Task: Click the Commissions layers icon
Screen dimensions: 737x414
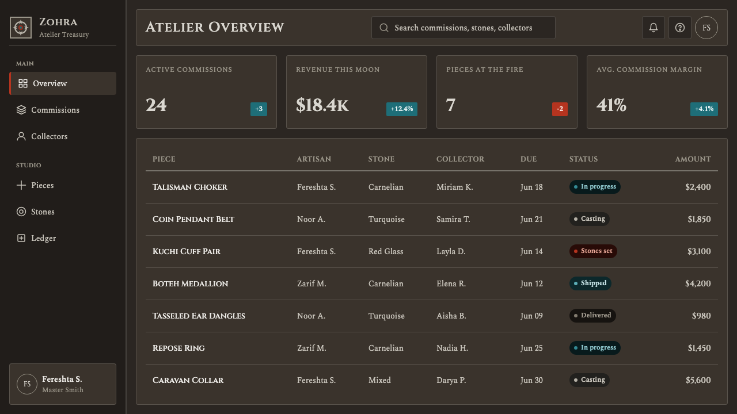Action: tap(21, 110)
